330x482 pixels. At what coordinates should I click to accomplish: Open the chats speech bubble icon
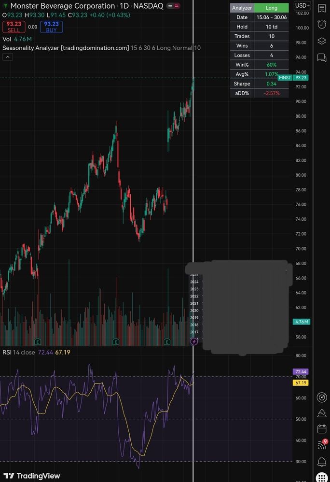[x=321, y=57]
